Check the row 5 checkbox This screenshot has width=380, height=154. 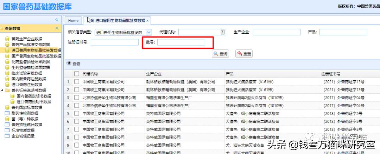pos(77,113)
